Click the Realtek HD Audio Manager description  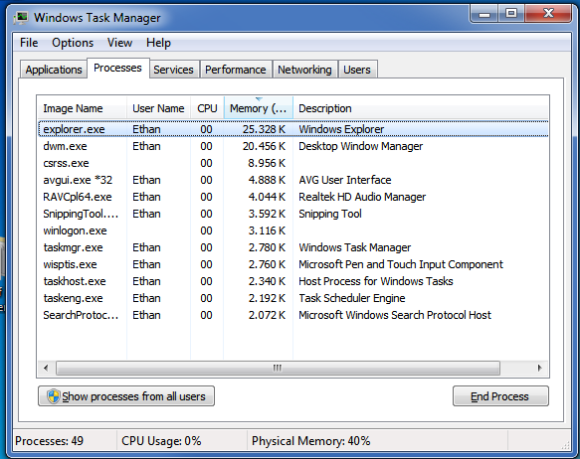362,197
